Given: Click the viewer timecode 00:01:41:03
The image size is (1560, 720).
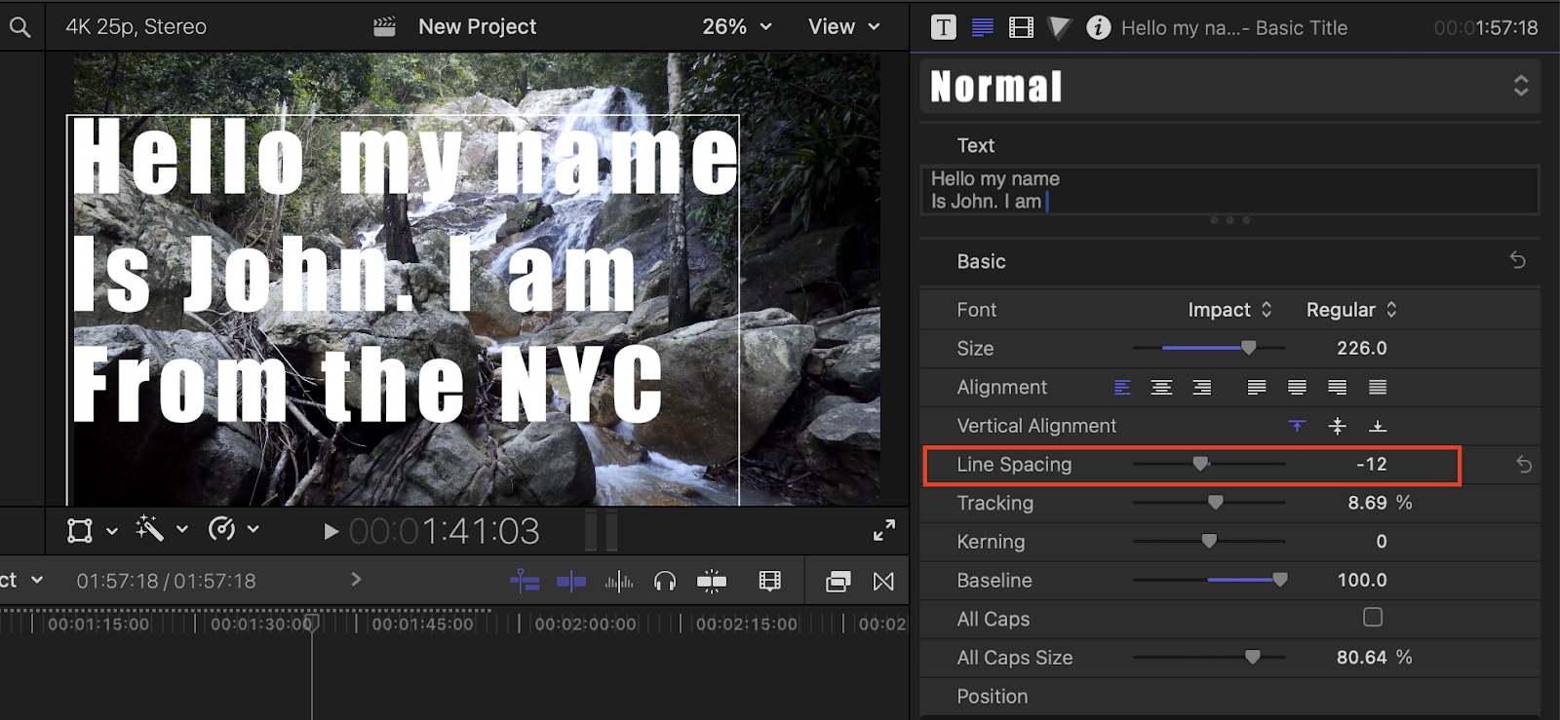Looking at the screenshot, I should point(444,531).
